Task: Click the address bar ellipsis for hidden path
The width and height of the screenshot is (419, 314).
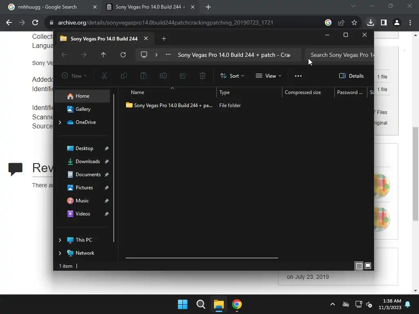Action: pos(168,54)
